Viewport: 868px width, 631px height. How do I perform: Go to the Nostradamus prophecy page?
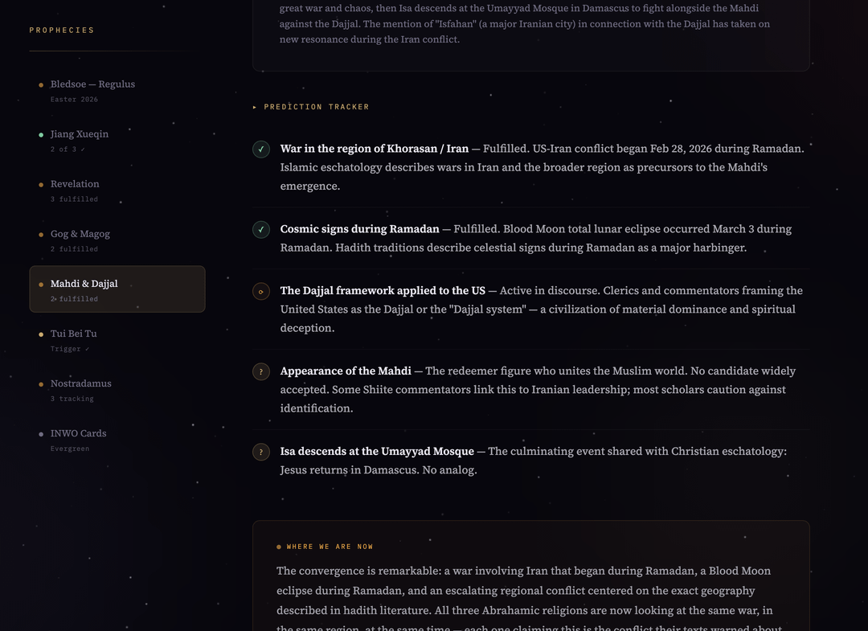coord(80,383)
